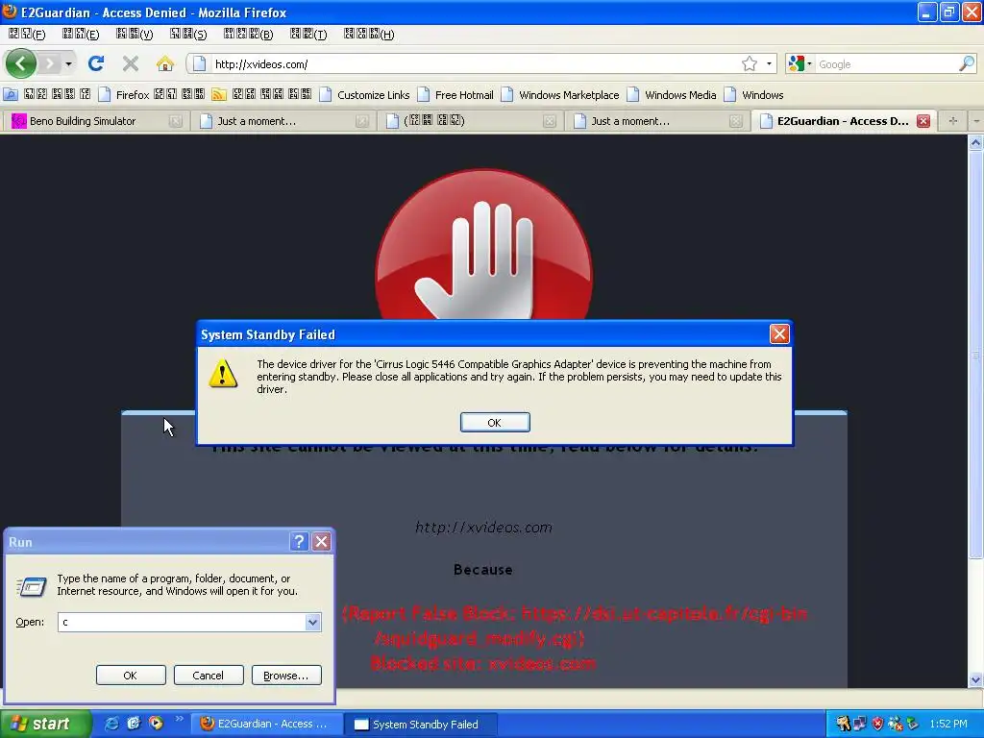
Task: Open the File (F) menu
Action: pyautogui.click(x=26, y=34)
